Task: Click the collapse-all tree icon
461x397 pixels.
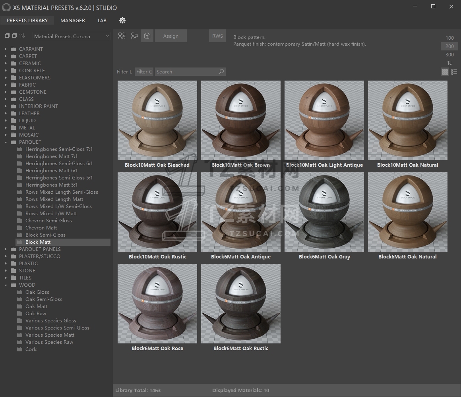Action: point(14,36)
